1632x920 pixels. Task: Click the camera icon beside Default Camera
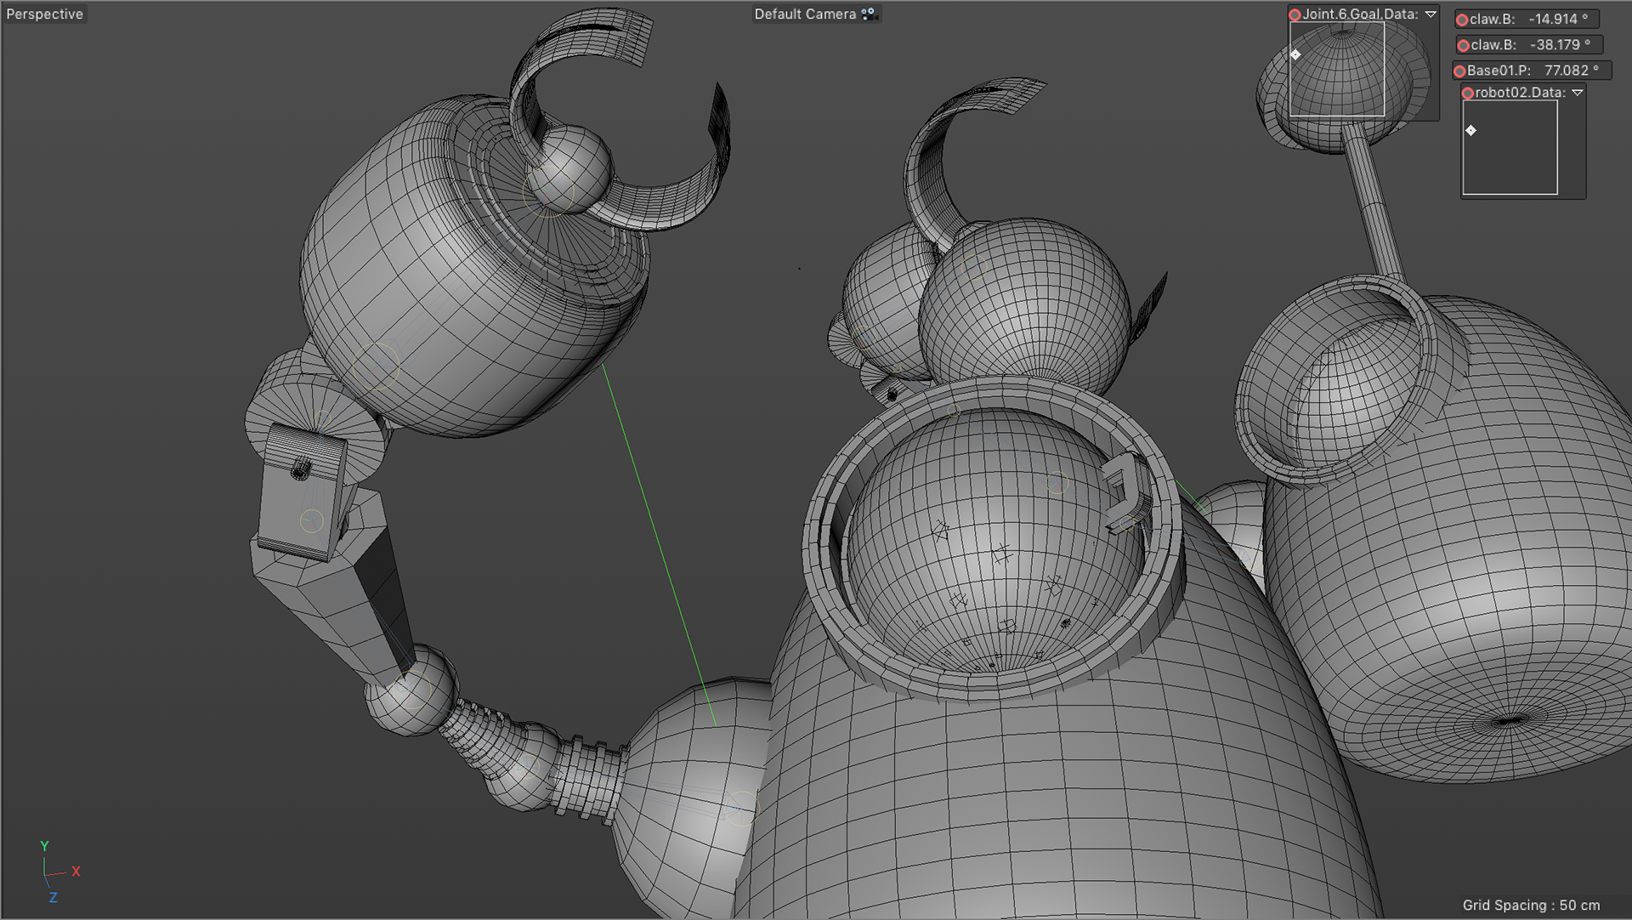[869, 14]
